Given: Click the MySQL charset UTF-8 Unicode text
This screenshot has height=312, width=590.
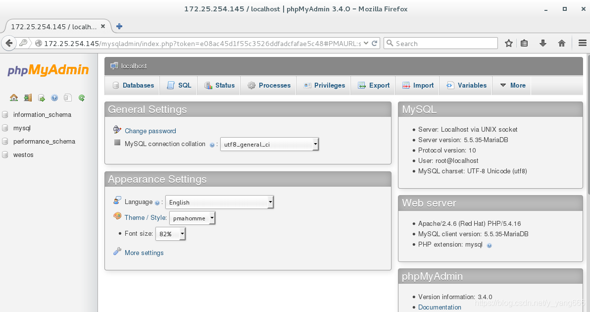Looking at the screenshot, I should point(473,171).
